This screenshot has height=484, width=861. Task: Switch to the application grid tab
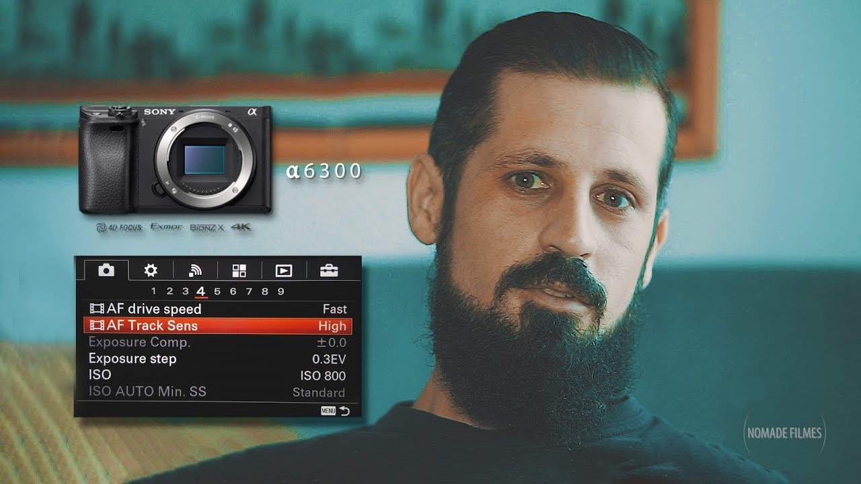pyautogui.click(x=239, y=270)
